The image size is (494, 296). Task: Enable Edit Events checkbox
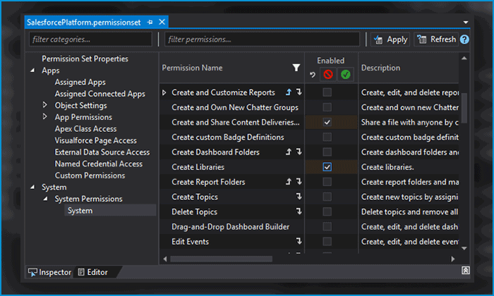[x=327, y=242]
